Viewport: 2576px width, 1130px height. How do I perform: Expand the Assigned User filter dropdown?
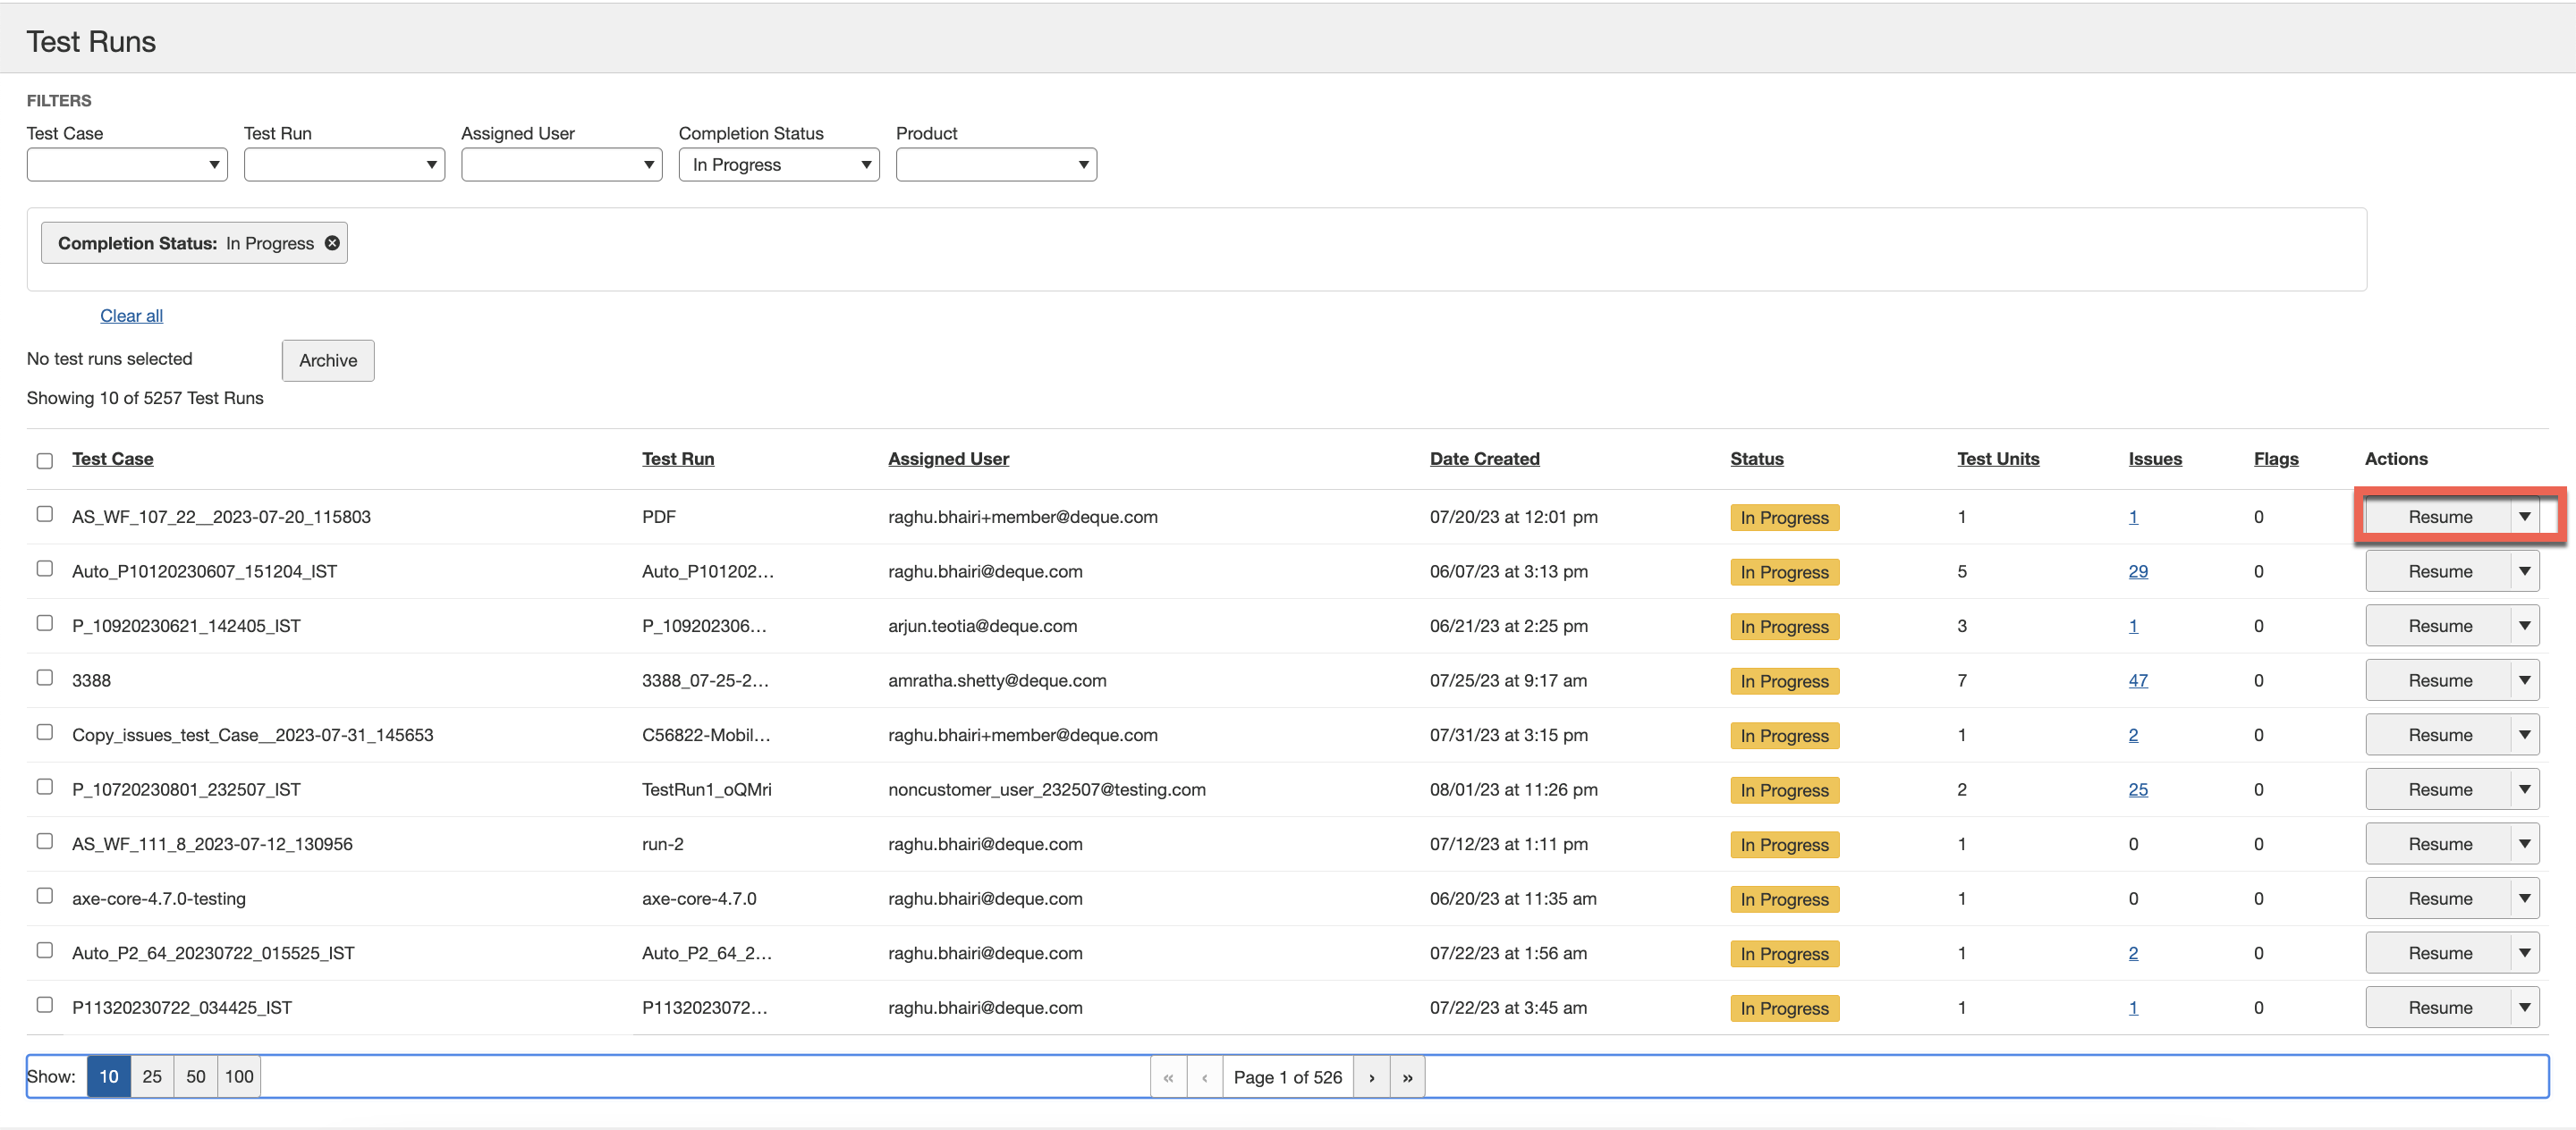pos(561,164)
